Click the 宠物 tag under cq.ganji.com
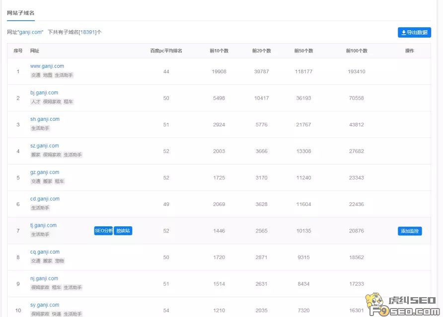 (x=60, y=261)
